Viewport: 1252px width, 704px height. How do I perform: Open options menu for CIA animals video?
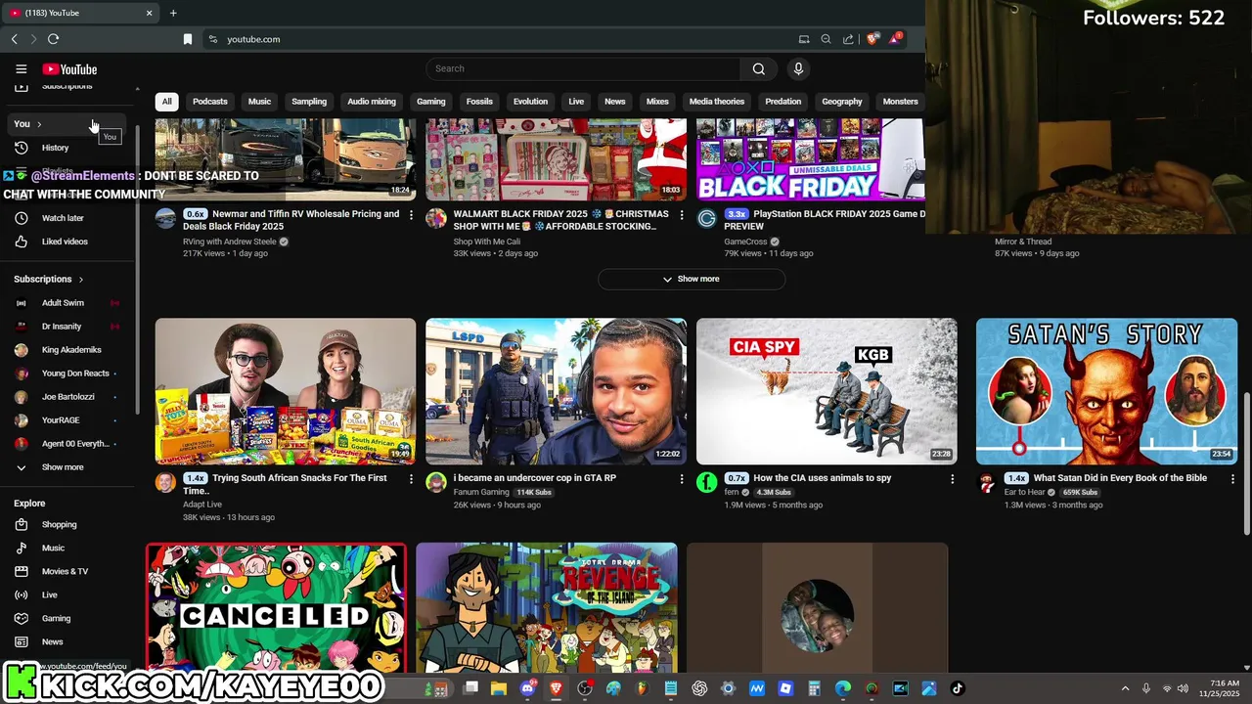pyautogui.click(x=952, y=479)
